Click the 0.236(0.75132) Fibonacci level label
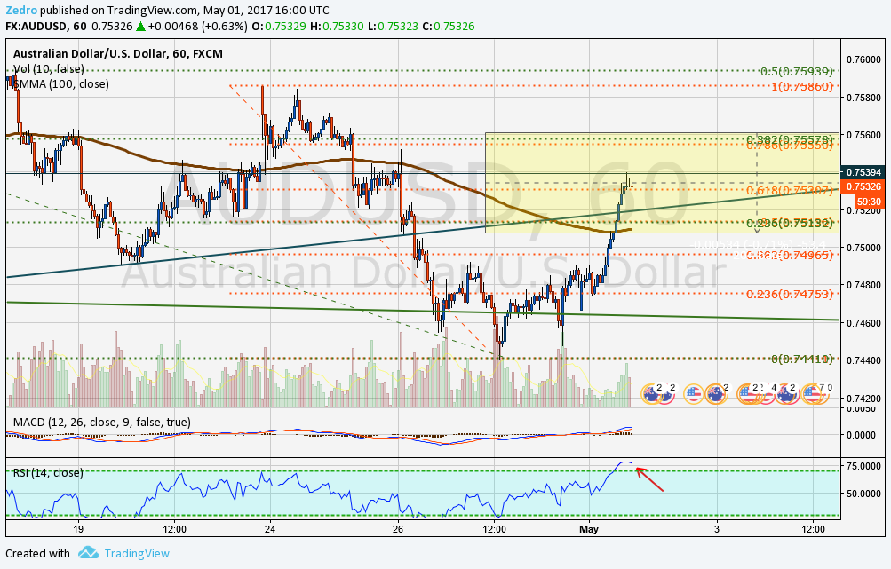Image resolution: width=891 pixels, height=569 pixels. pyautogui.click(x=790, y=223)
